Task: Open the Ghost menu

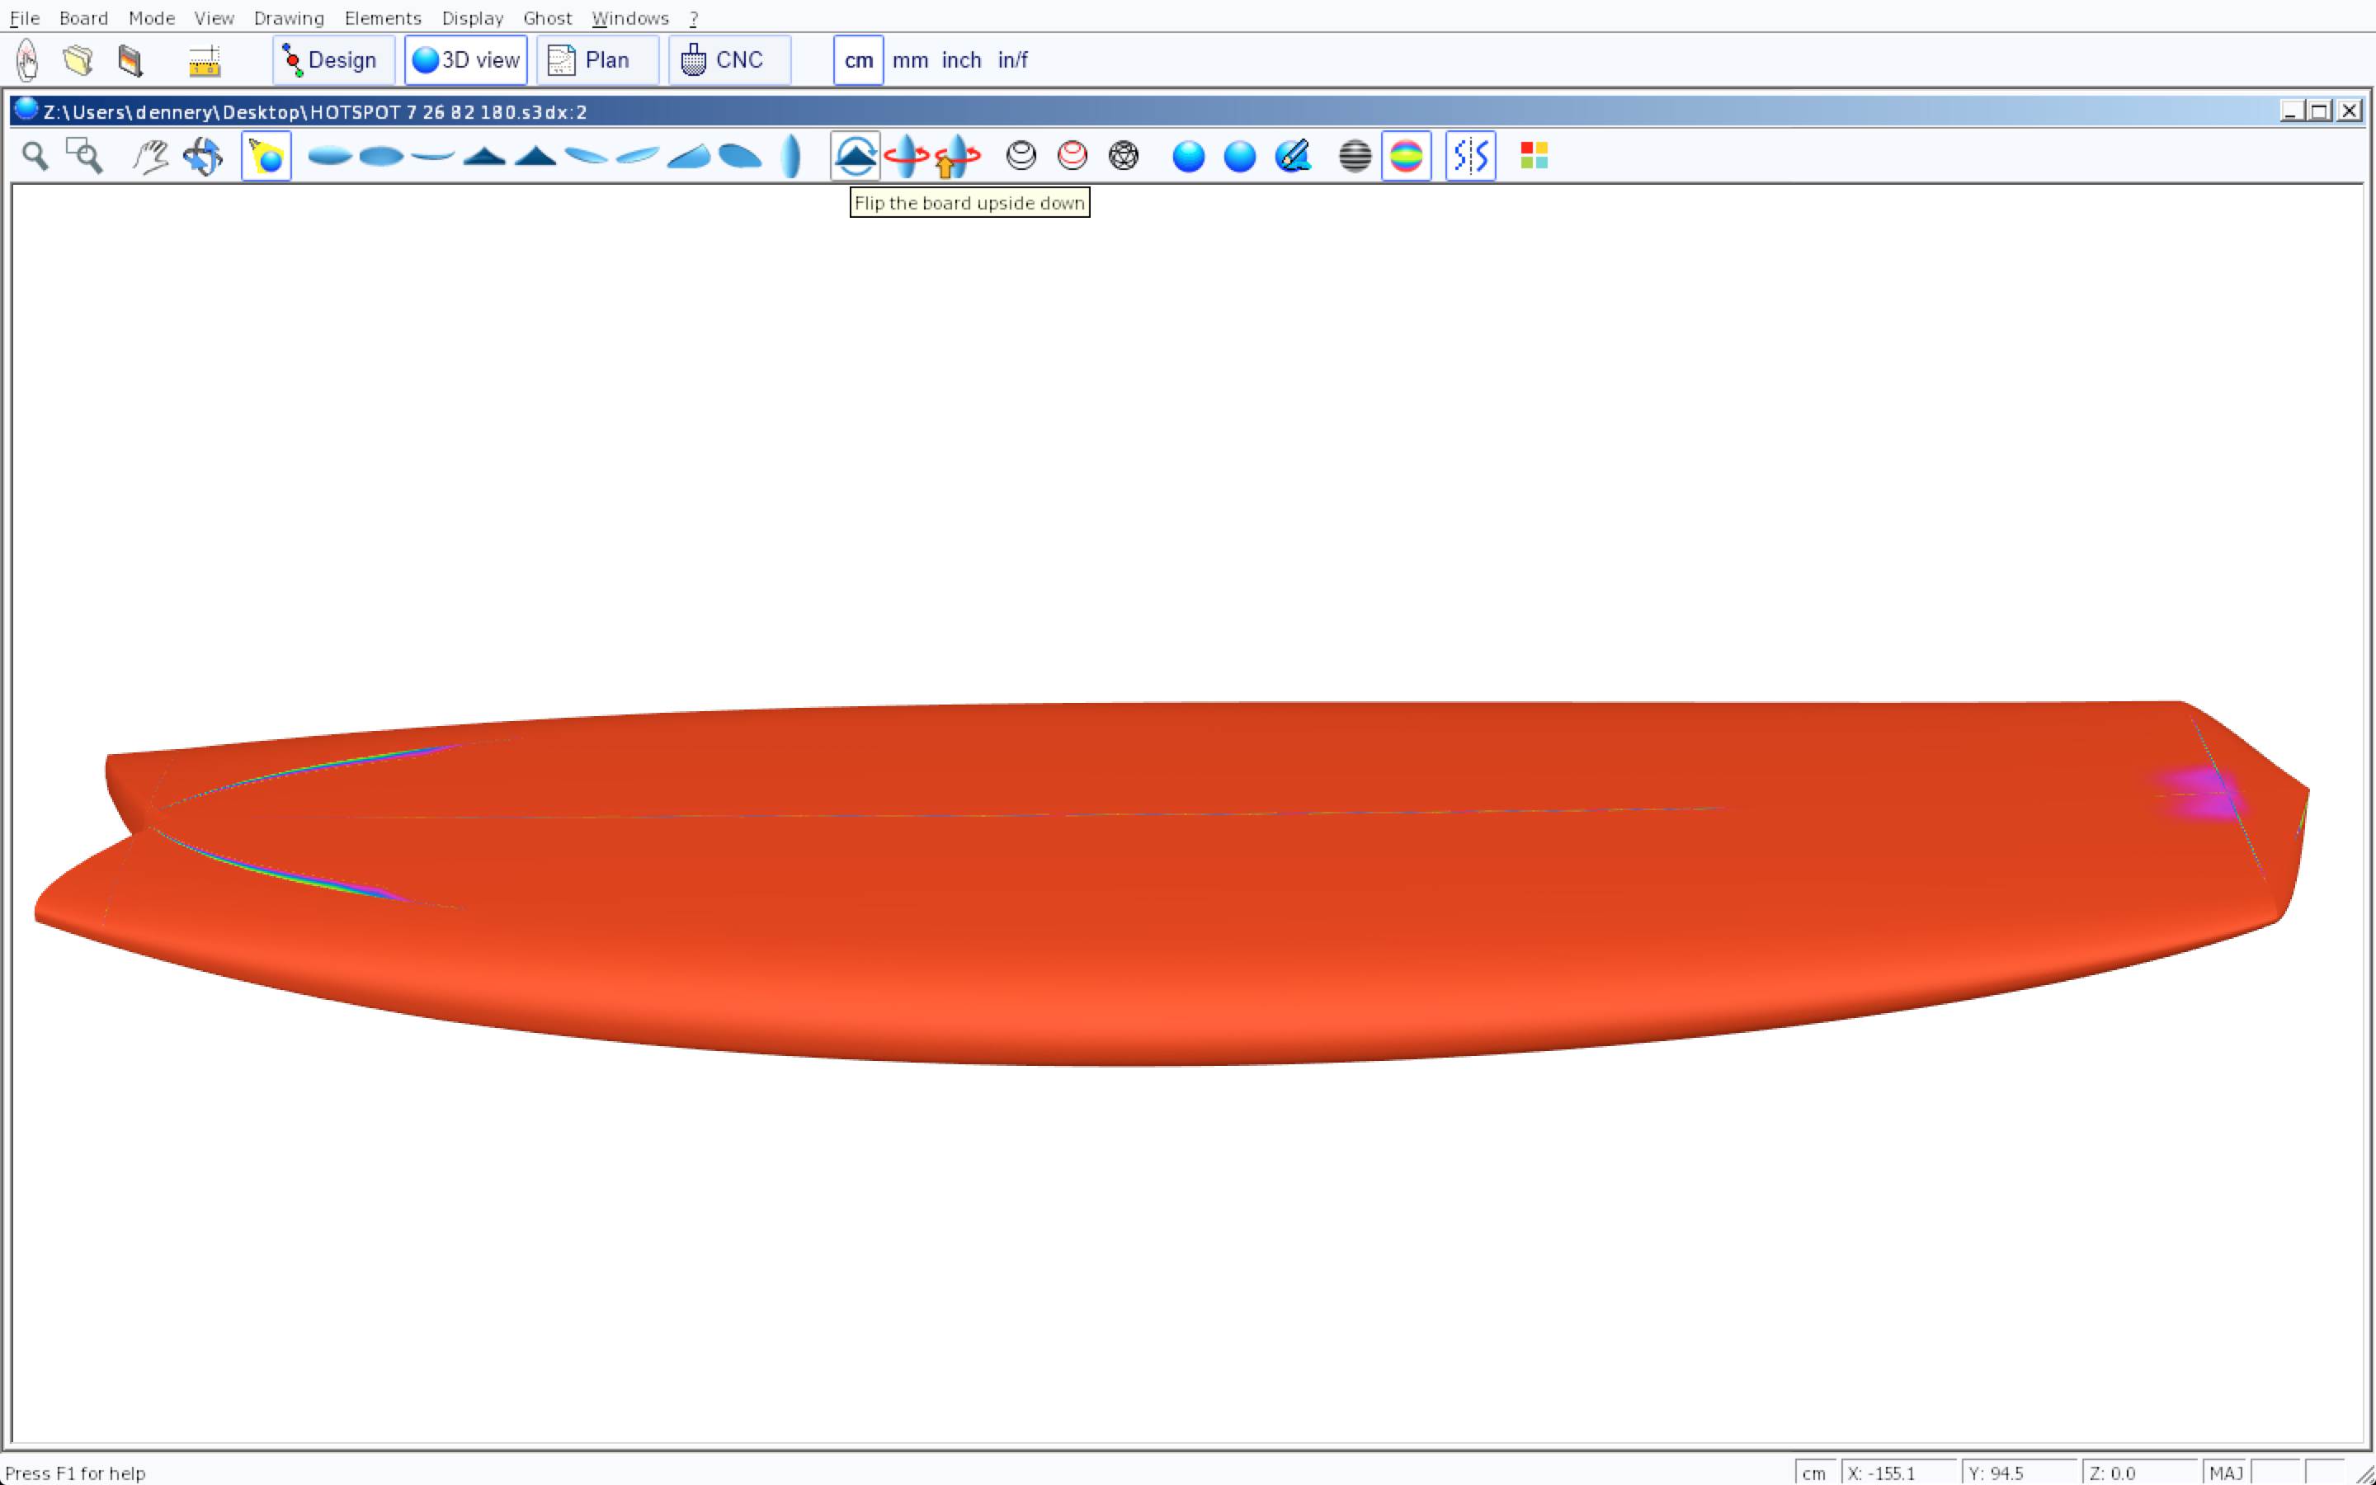Action: tap(547, 17)
